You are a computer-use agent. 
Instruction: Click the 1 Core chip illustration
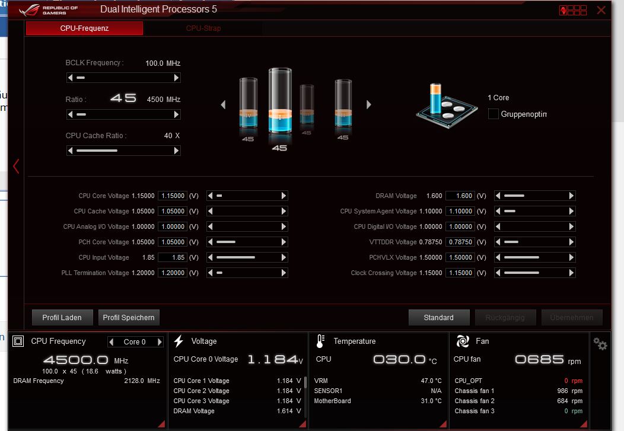(447, 106)
